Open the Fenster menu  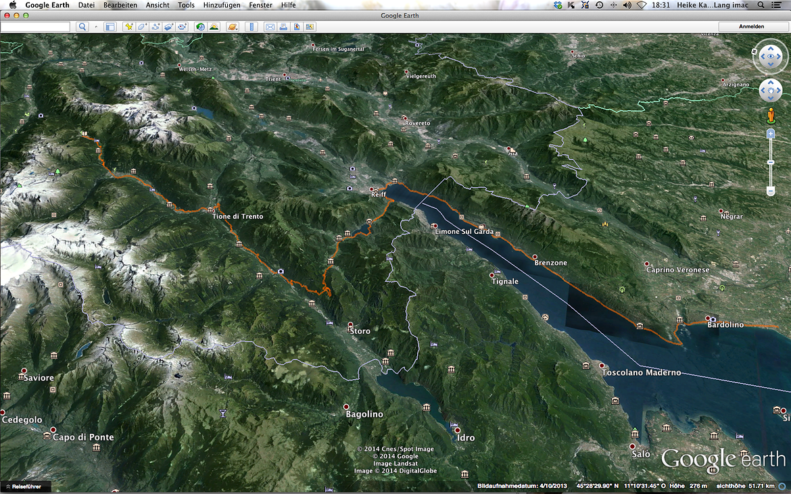point(260,5)
